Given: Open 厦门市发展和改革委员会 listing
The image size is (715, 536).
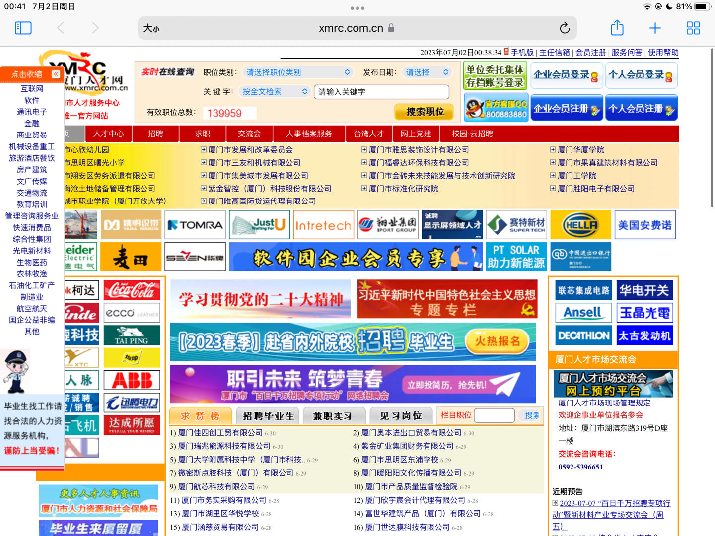Looking at the screenshot, I should click(x=250, y=150).
